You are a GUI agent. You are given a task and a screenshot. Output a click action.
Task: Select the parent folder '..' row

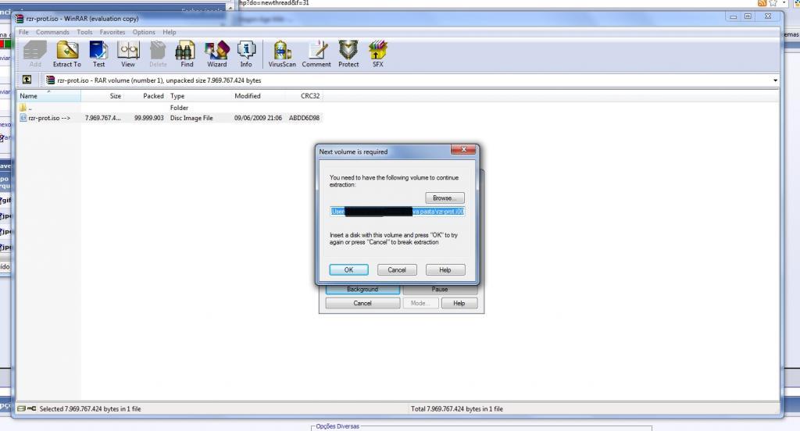tap(170, 108)
